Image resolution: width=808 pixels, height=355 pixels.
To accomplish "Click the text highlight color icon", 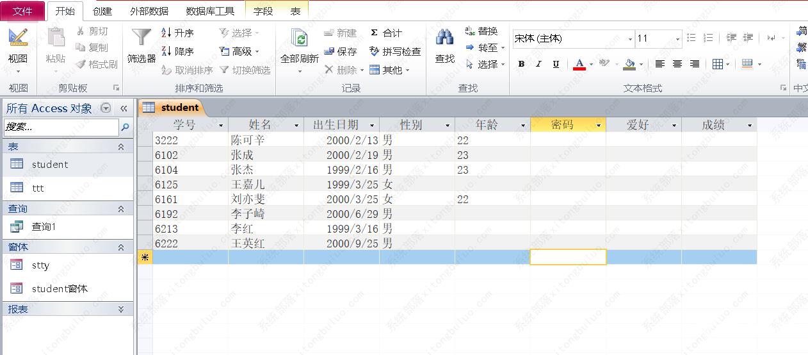I will point(604,63).
